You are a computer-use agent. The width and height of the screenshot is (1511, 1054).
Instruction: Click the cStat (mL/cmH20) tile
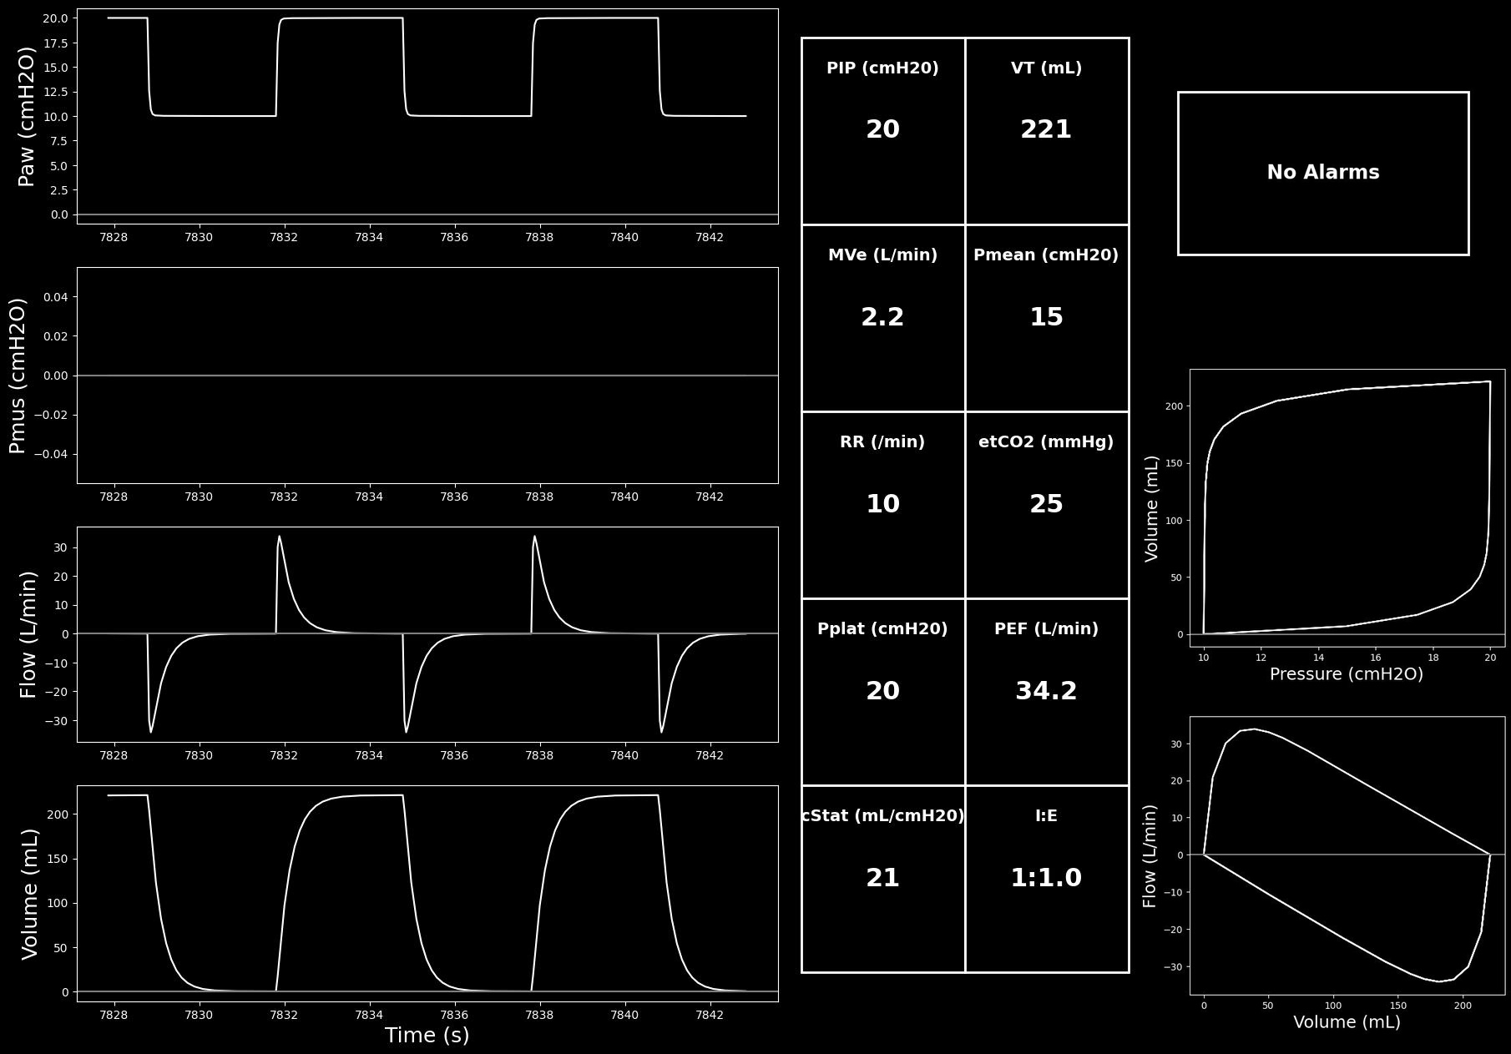[883, 879]
